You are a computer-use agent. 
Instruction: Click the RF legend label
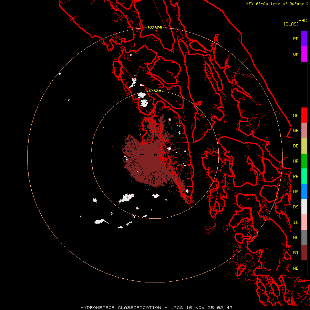tap(296, 39)
